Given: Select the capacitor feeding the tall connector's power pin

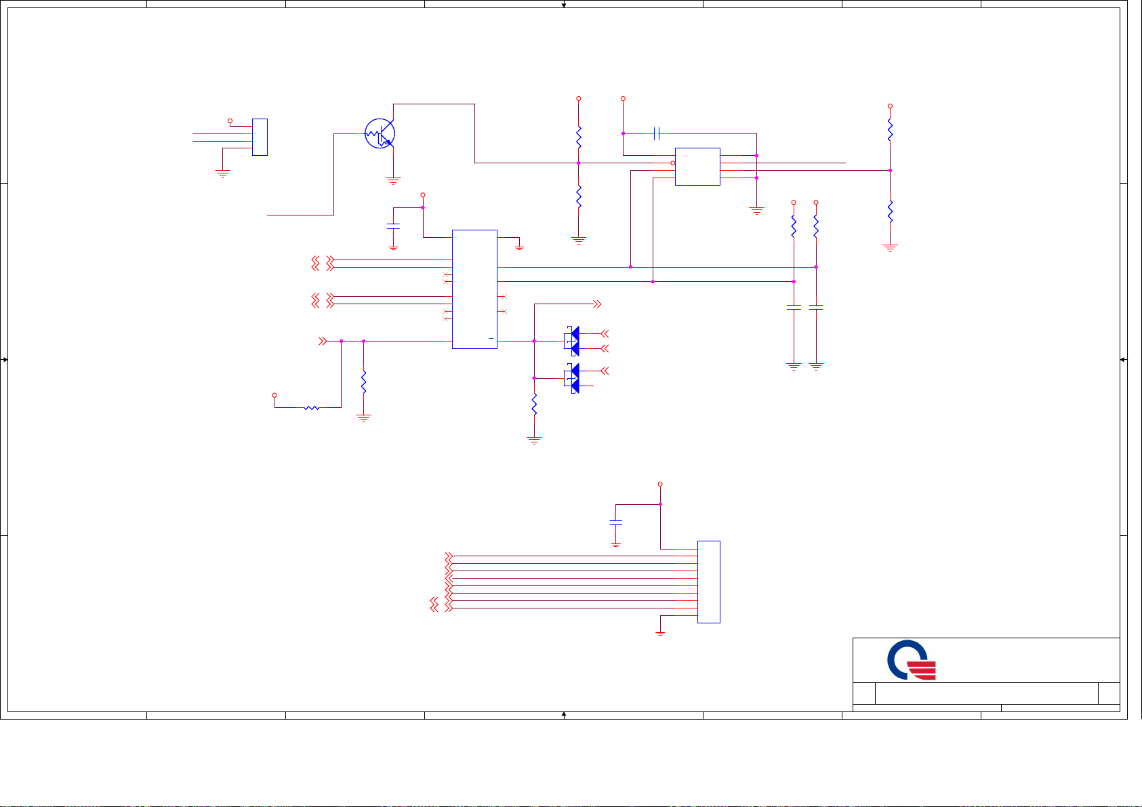Looking at the screenshot, I should click(x=615, y=522).
